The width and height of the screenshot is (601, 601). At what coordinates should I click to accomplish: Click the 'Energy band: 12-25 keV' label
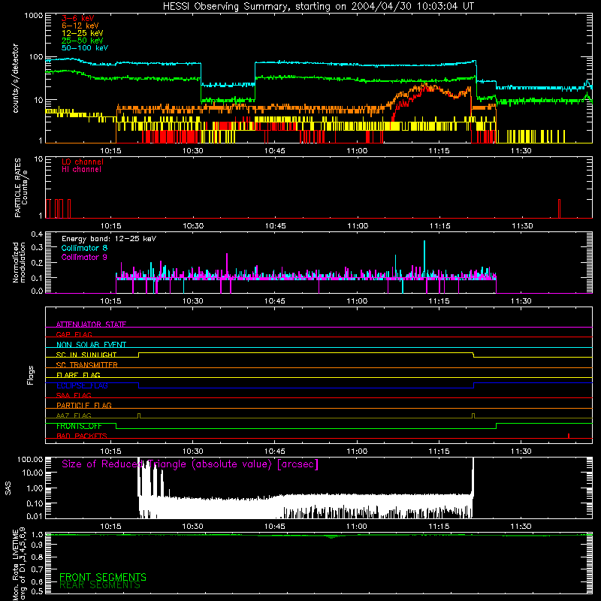109,239
